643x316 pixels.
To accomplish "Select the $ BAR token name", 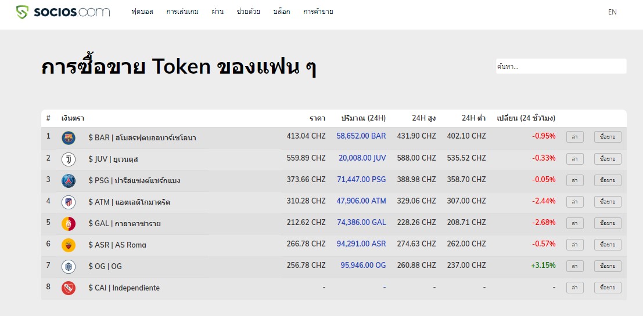I will pyautogui.click(x=142, y=137).
